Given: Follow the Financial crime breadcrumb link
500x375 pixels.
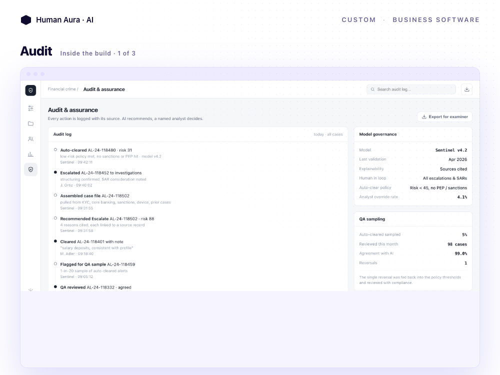Looking at the screenshot, I should 62,89.
